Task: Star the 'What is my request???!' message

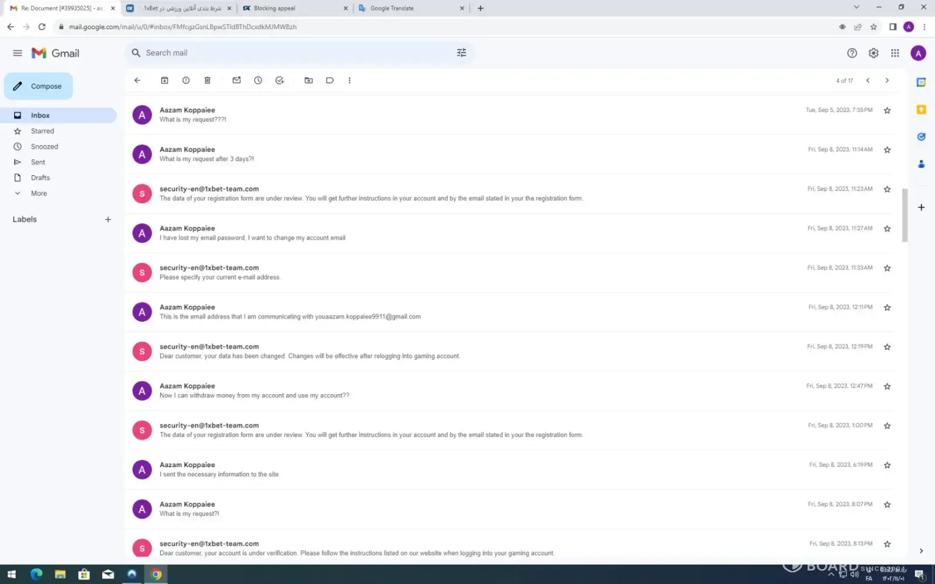Action: (887, 110)
